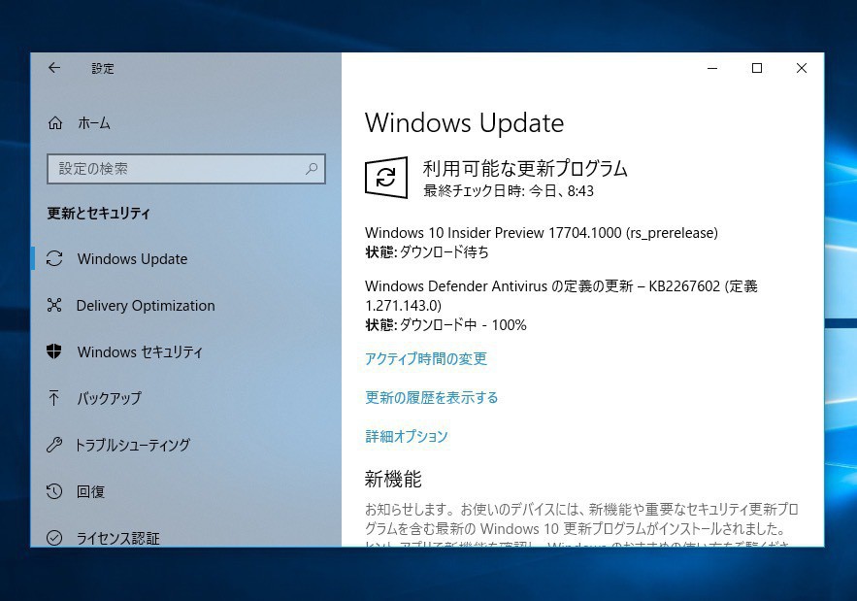Click the ライセンス認証 checkmark circle icon
857x601 pixels.
pos(54,538)
